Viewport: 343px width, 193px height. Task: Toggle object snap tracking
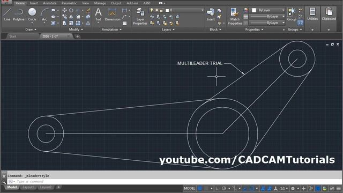[x=245, y=188]
